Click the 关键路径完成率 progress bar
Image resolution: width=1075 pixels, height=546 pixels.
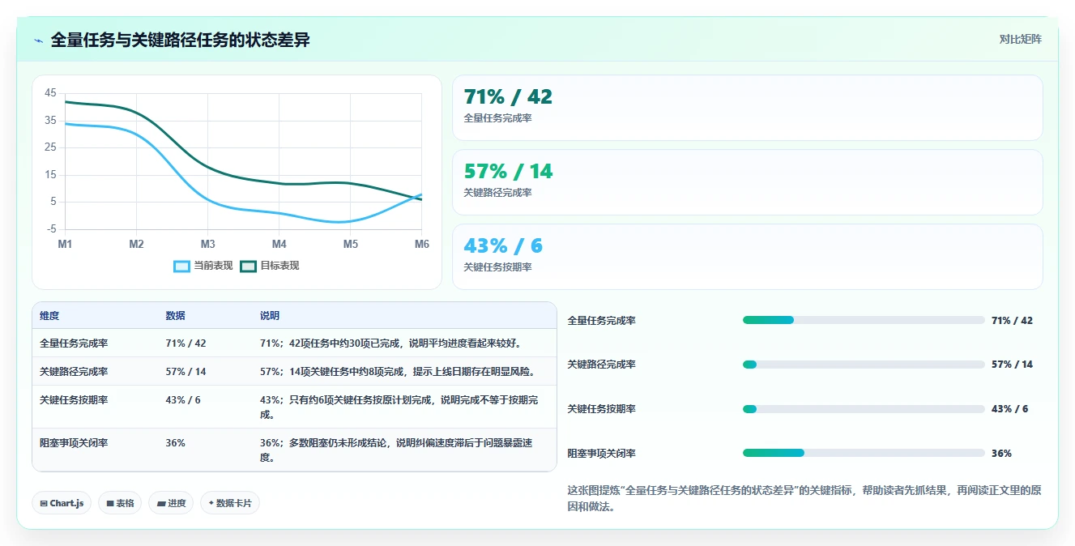(x=864, y=365)
